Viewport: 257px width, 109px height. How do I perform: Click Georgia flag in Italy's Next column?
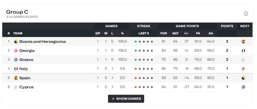point(243,69)
